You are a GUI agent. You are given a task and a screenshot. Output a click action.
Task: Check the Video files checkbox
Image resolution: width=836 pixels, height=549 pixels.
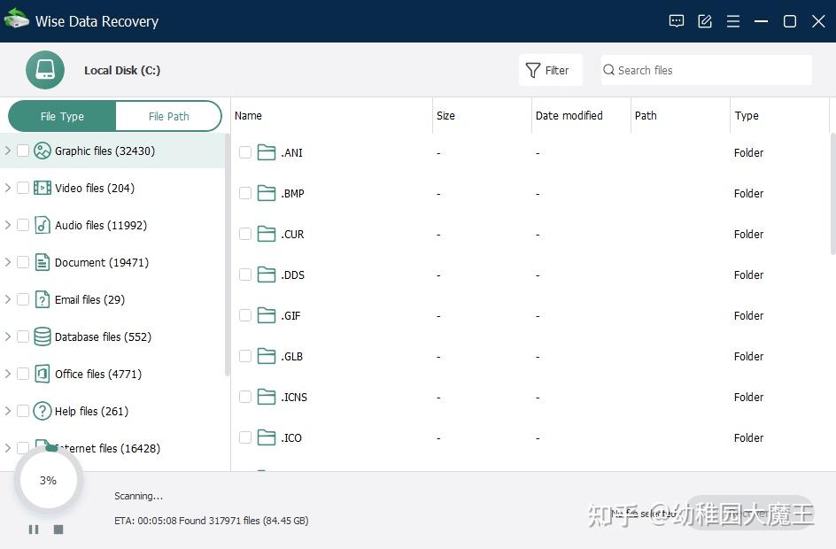pos(22,188)
